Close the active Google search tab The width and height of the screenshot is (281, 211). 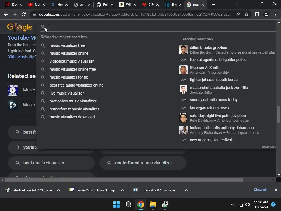(203, 5)
